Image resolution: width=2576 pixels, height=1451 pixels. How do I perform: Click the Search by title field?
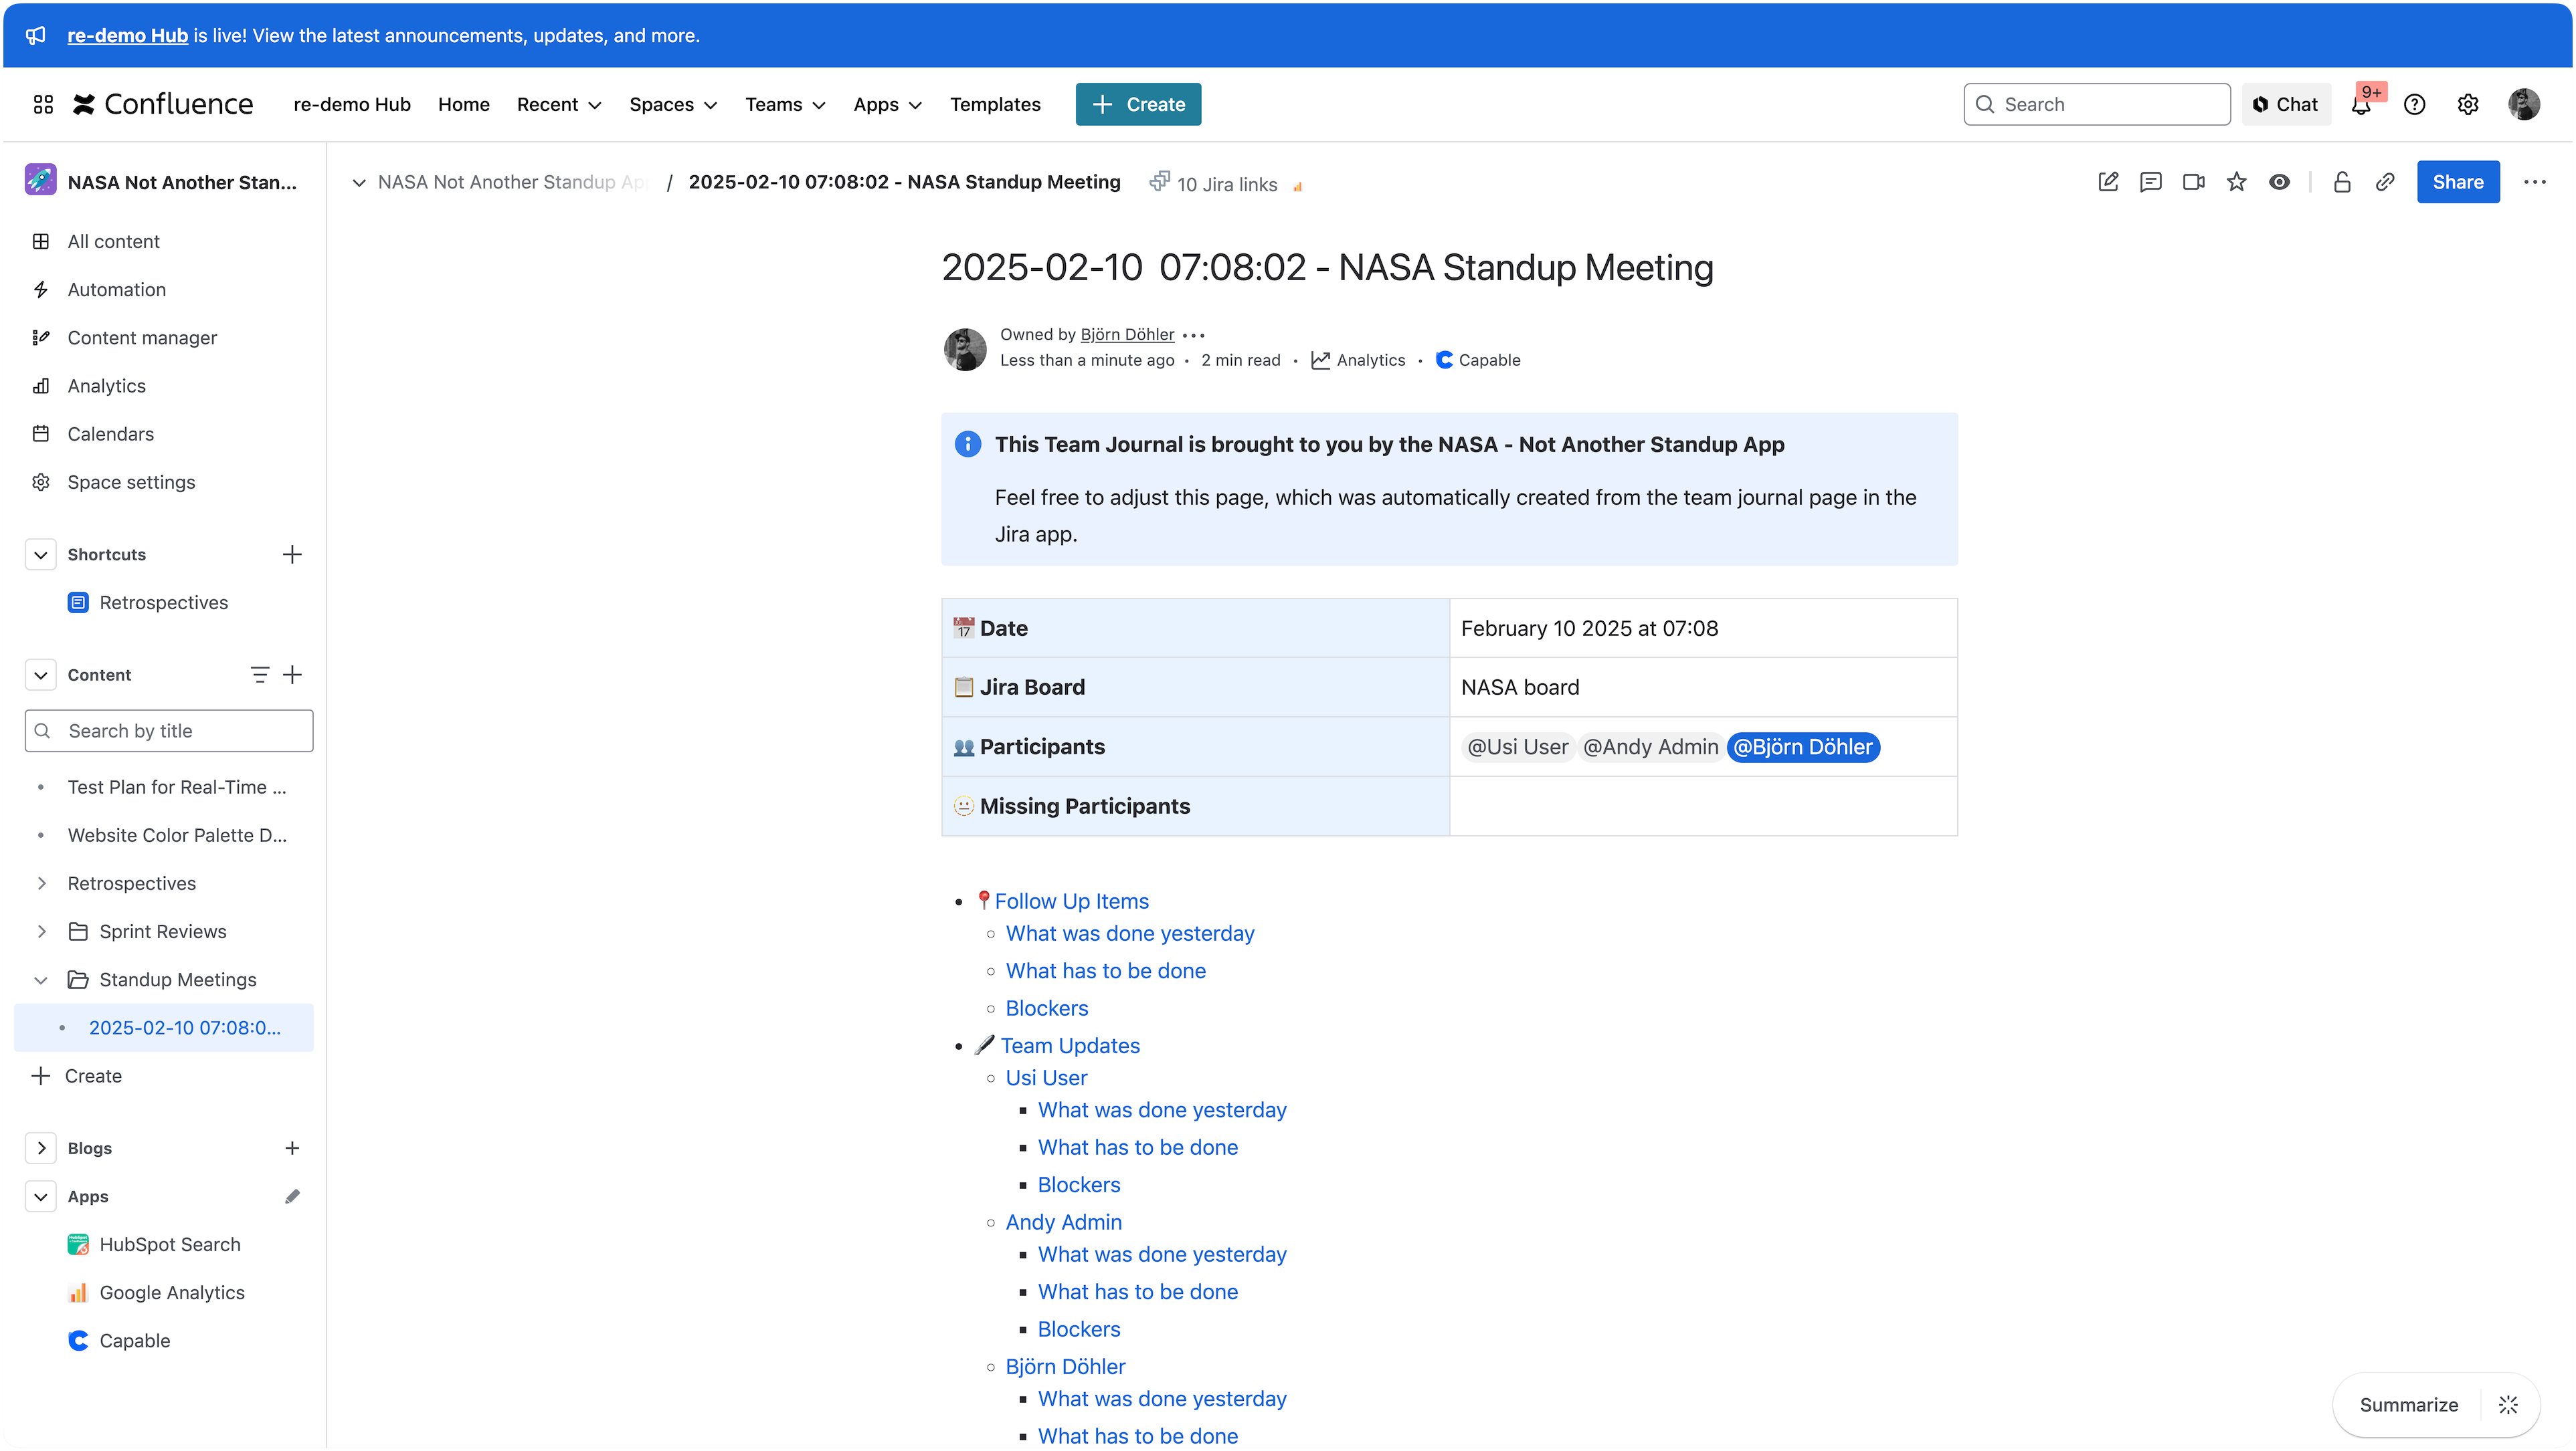coord(169,730)
